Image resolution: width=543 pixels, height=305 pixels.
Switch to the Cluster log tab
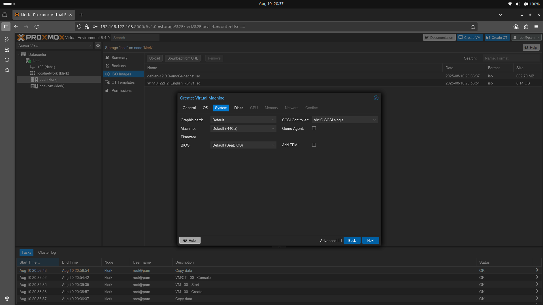(47, 252)
